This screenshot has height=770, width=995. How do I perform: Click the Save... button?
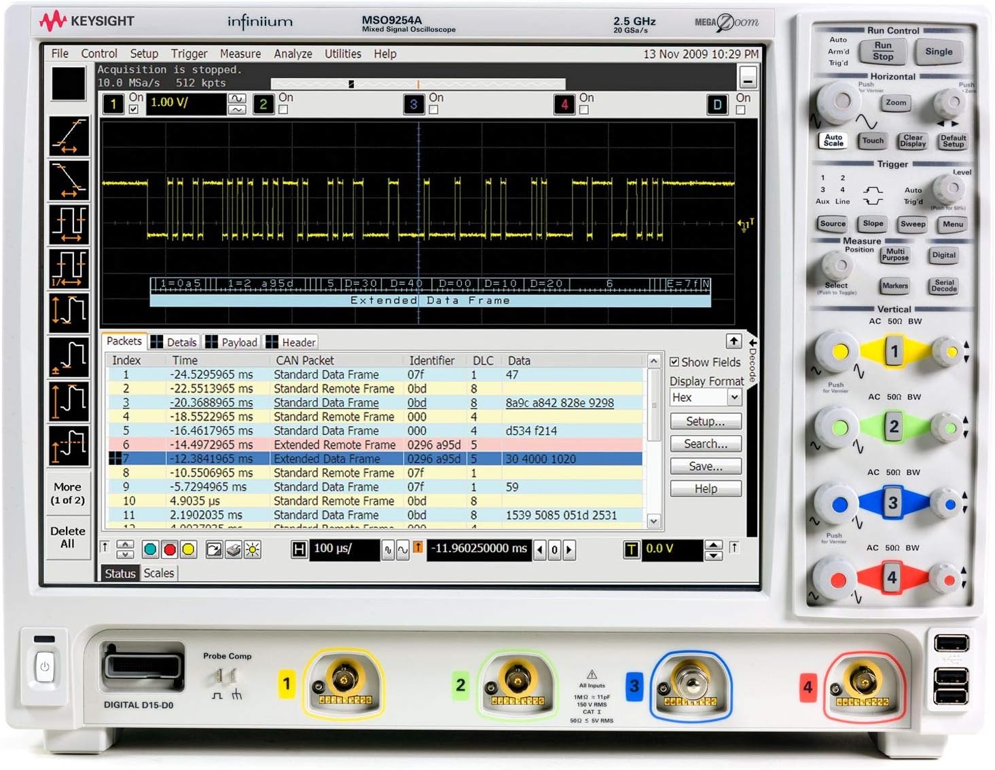(x=705, y=466)
